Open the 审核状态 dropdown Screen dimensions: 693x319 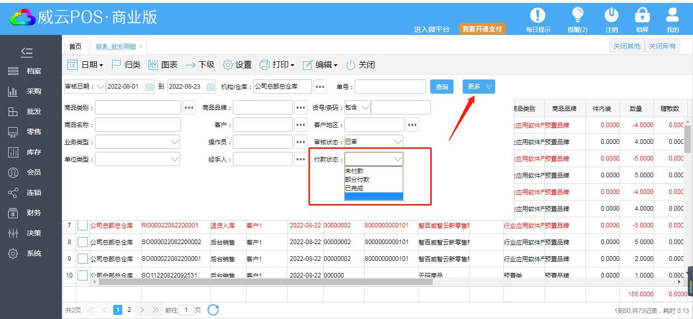[x=398, y=142]
